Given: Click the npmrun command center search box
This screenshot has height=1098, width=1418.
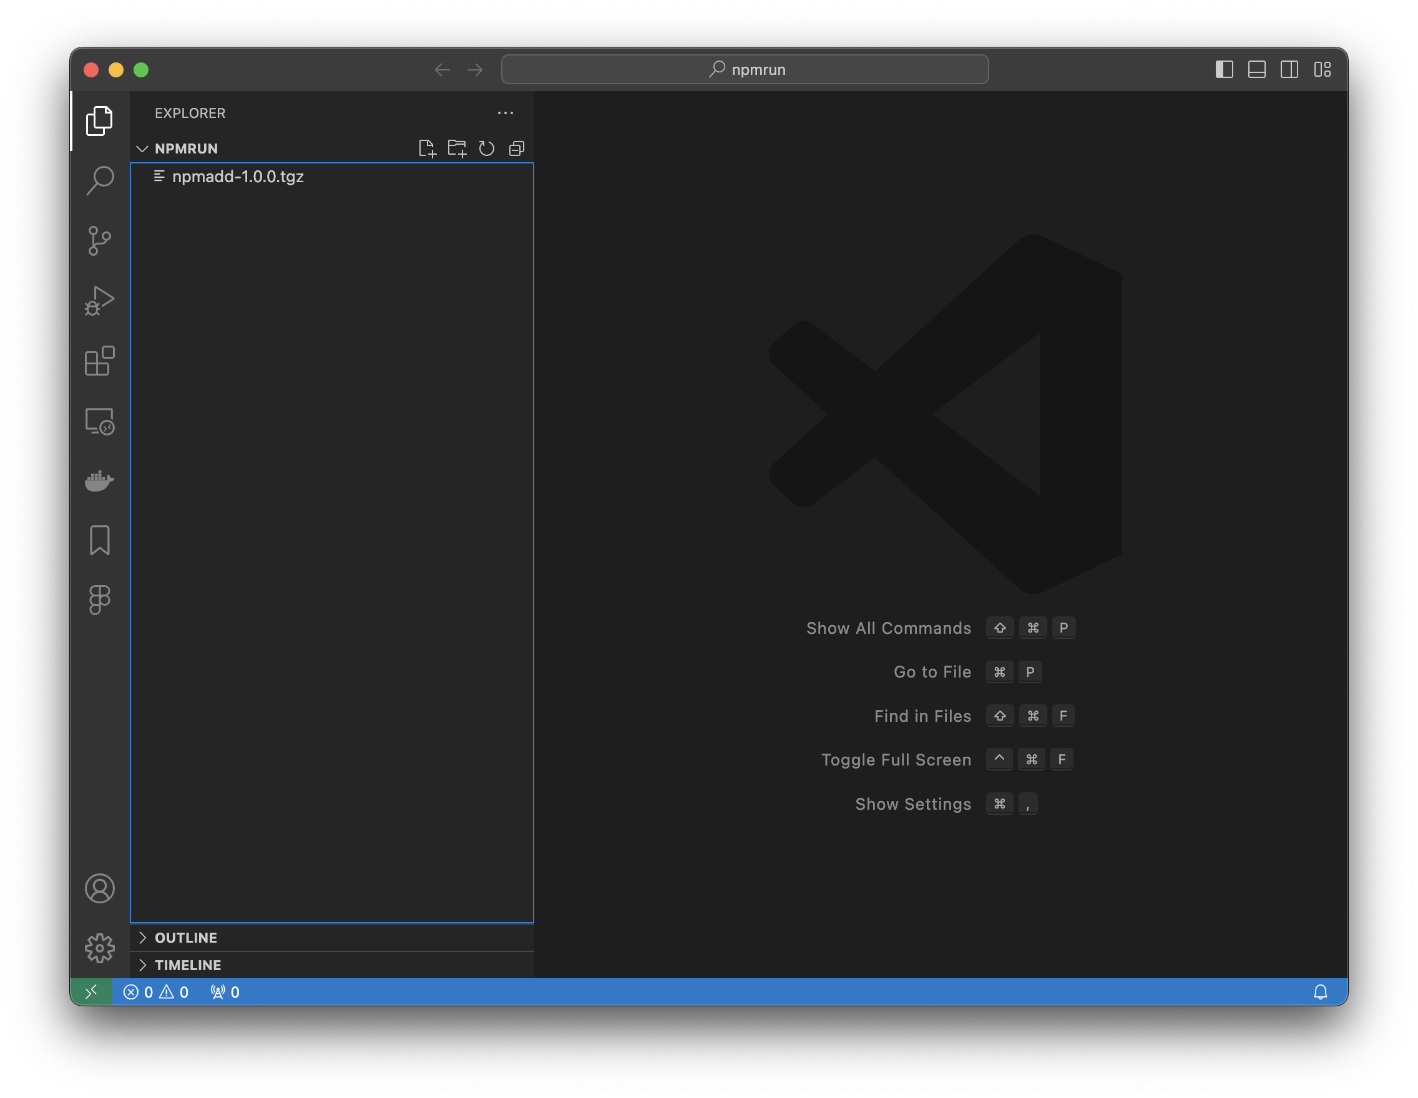Looking at the screenshot, I should click(x=745, y=69).
